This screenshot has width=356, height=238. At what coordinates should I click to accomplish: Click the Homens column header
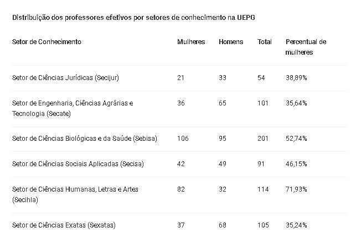click(231, 42)
